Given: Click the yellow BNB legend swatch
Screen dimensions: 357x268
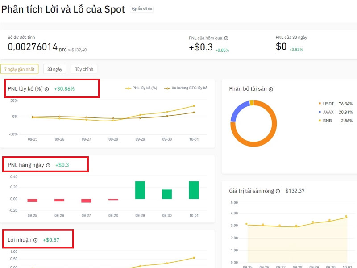Looking at the screenshot, I should click(x=320, y=120).
